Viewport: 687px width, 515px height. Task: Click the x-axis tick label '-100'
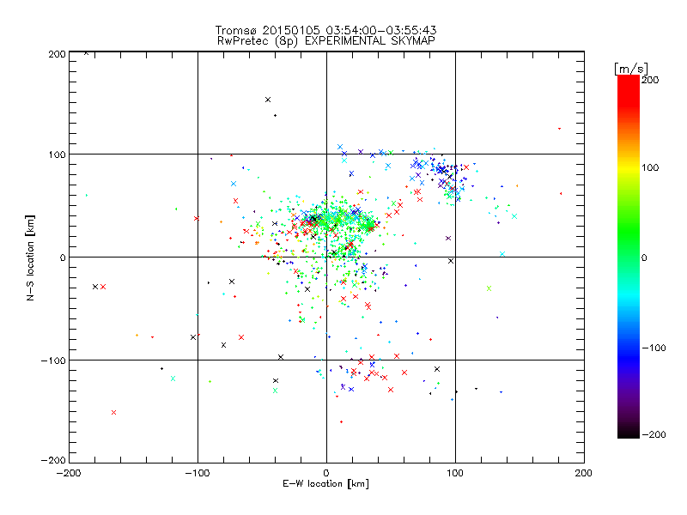[x=198, y=473]
